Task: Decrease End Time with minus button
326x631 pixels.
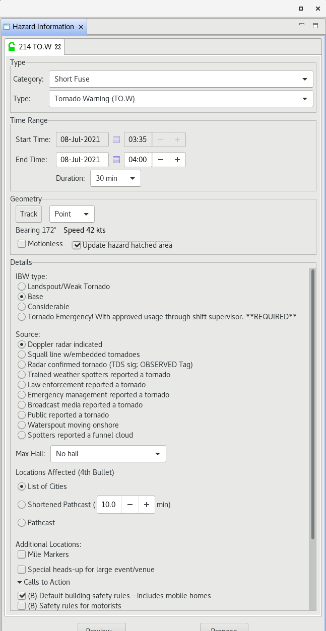Action: [x=160, y=160]
